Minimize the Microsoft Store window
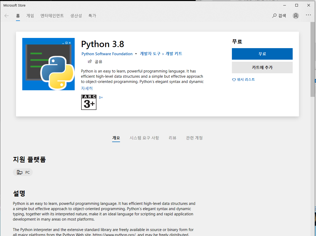316x236 pixels. 285,5
